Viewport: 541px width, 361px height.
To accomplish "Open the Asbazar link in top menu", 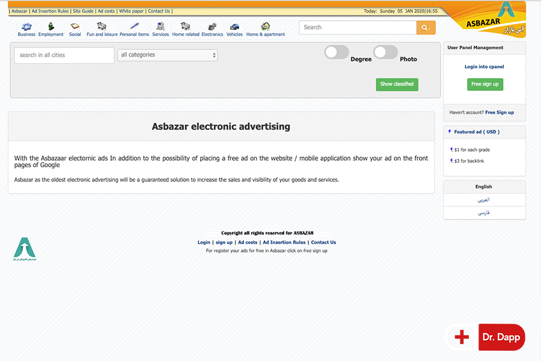I will click(19, 11).
